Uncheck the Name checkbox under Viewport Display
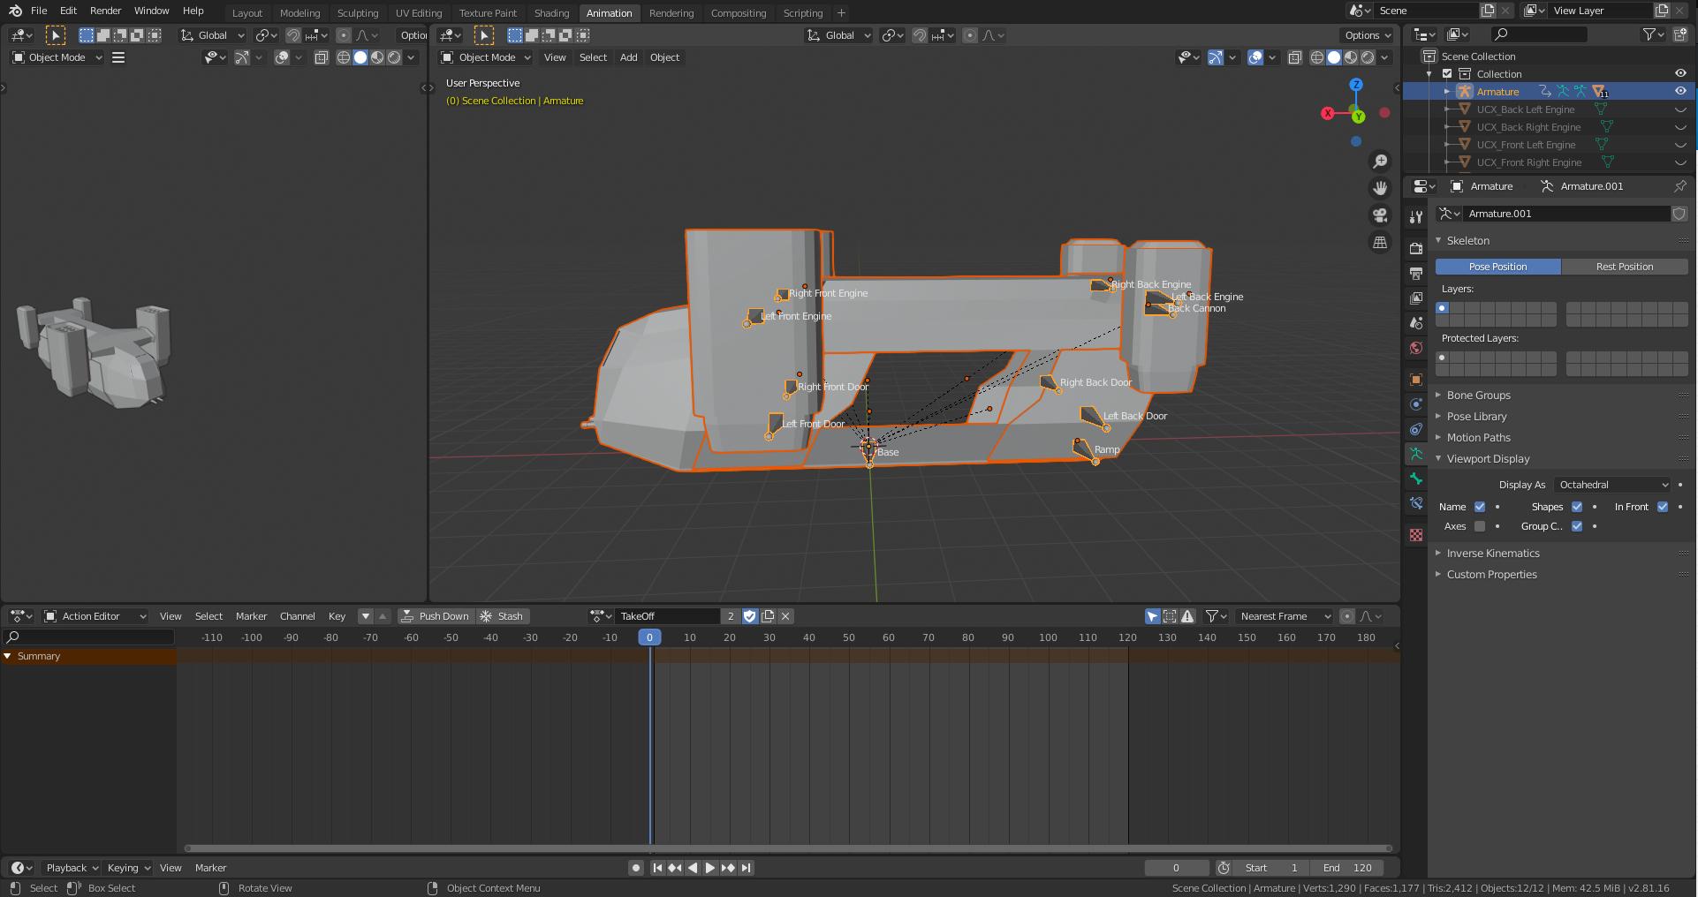This screenshot has width=1698, height=897. tap(1479, 507)
